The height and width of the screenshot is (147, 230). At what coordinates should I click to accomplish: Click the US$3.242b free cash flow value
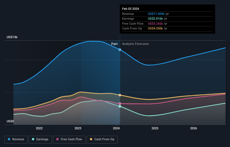coord(155,24)
